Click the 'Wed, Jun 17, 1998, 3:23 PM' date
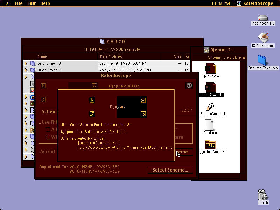This screenshot has height=210, width=280. tap(125, 70)
